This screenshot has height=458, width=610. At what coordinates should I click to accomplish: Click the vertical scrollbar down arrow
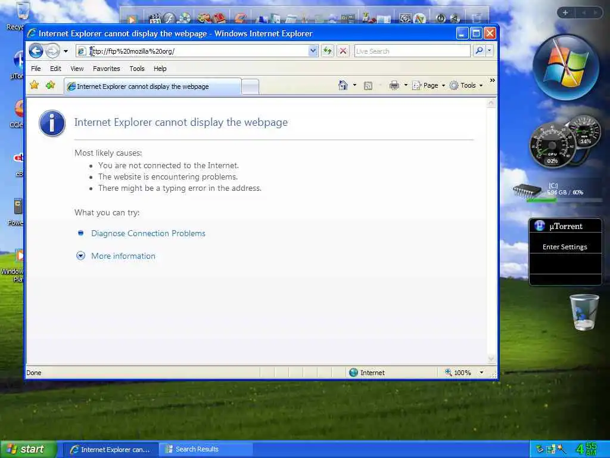click(491, 358)
